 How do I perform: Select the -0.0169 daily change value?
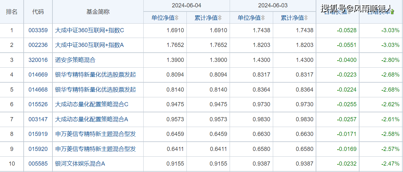pos(347,149)
